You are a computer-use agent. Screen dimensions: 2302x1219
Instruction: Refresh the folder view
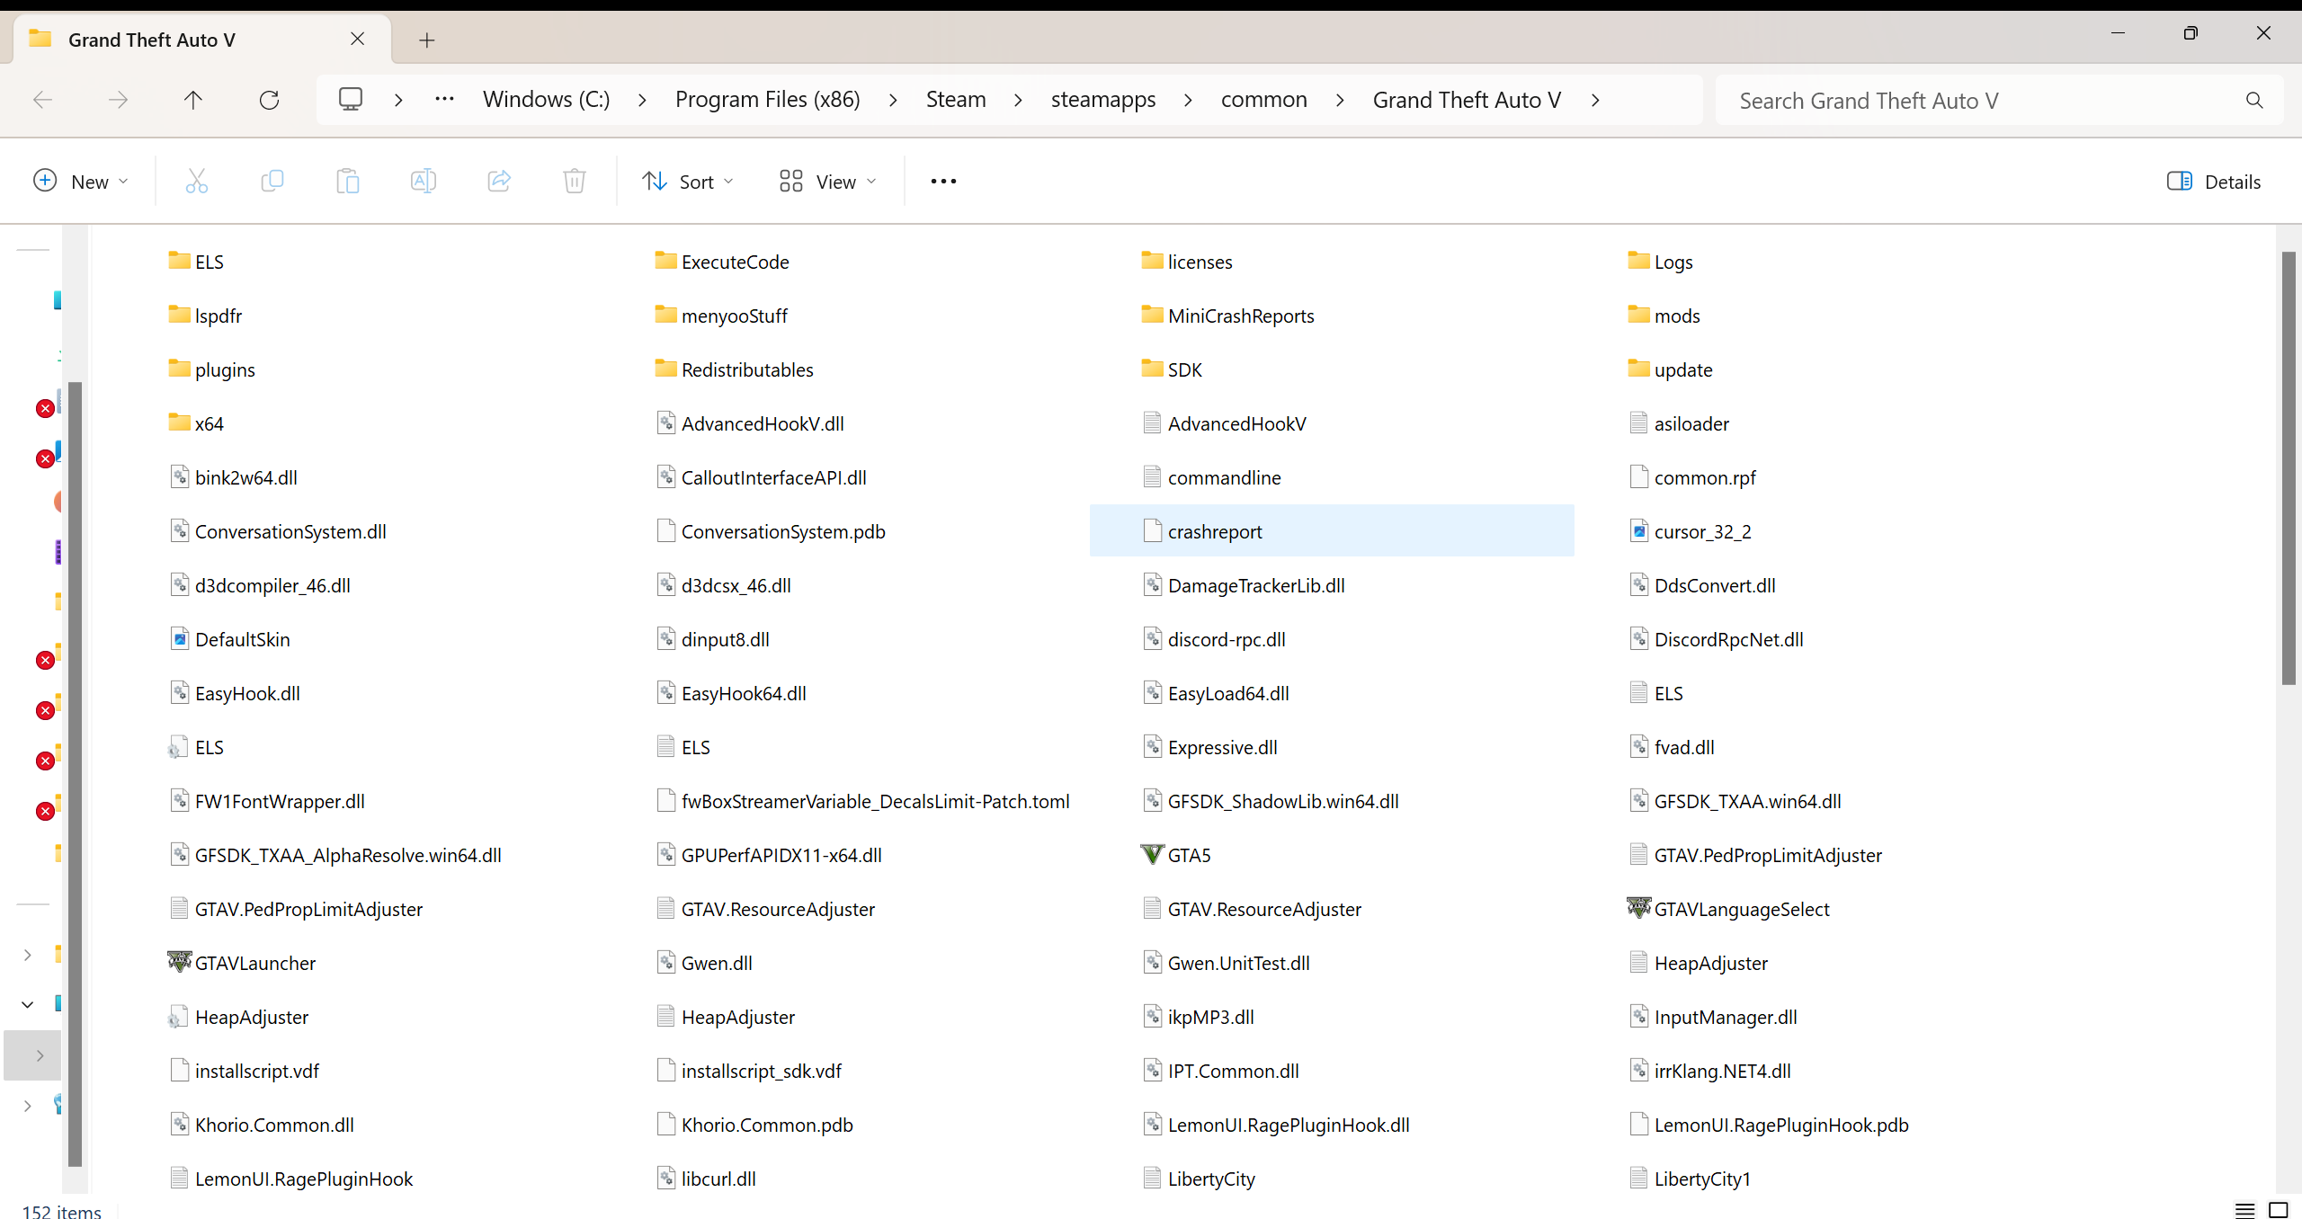pyautogui.click(x=269, y=100)
